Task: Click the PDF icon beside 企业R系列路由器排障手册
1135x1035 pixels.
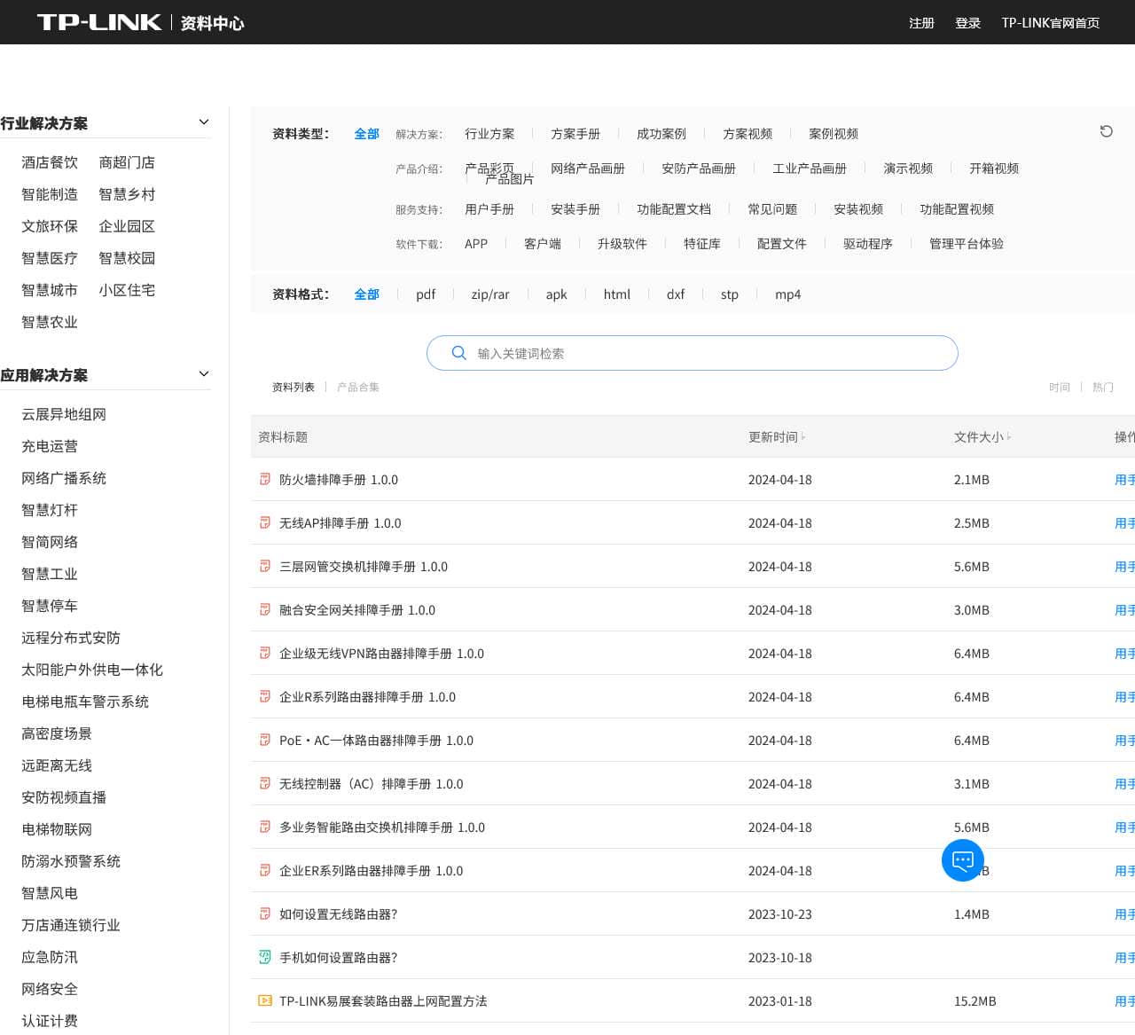Action: pyautogui.click(x=264, y=696)
